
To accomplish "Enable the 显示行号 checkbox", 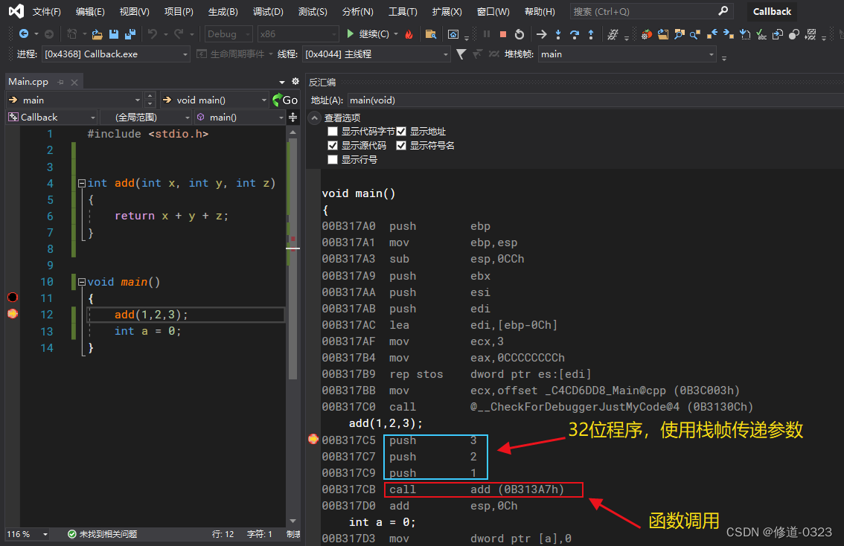I will [332, 159].
